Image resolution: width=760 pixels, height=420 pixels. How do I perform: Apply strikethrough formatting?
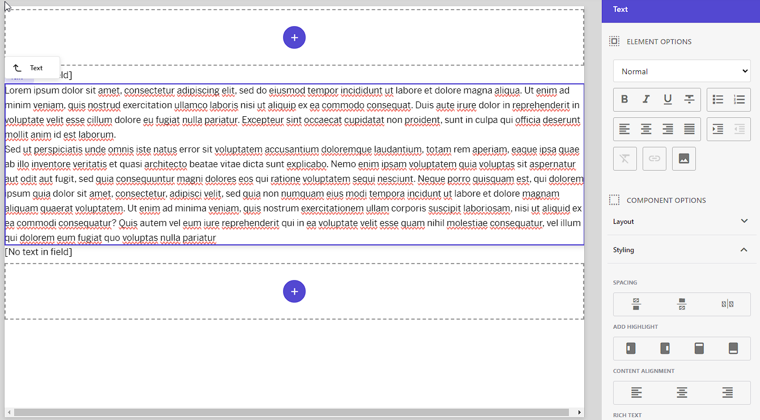(x=689, y=99)
